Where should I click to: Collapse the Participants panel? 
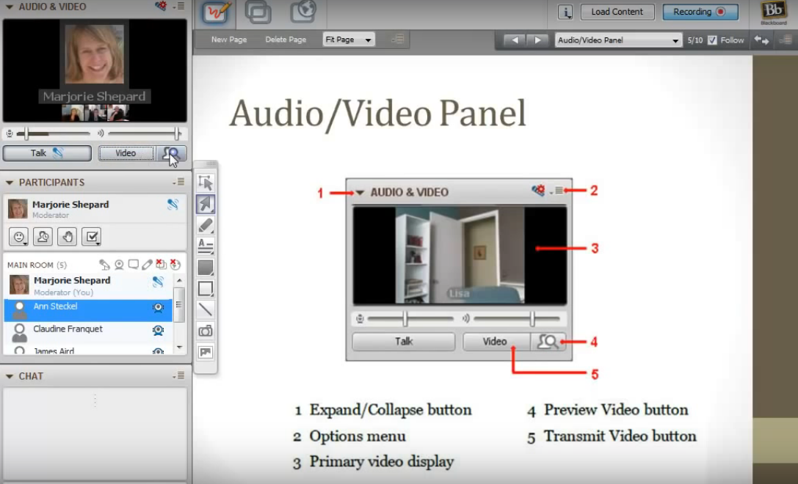pyautogui.click(x=9, y=183)
